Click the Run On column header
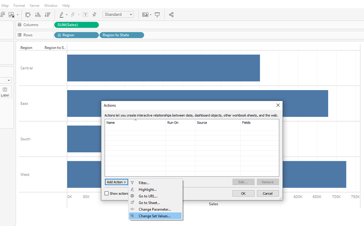This screenshot has height=226, width=364. coord(180,123)
